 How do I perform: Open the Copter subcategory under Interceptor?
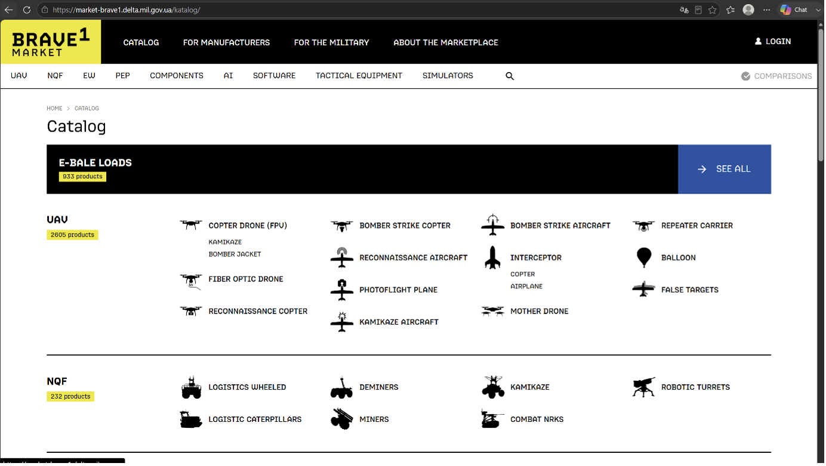point(523,275)
